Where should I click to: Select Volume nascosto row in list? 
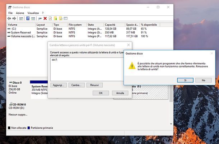coord(84,36)
